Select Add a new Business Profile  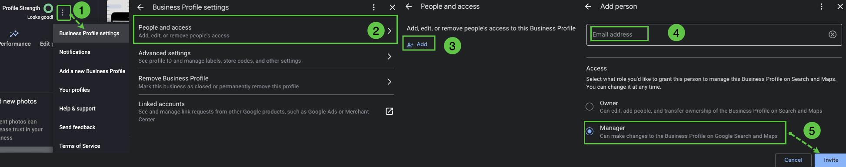pos(91,71)
